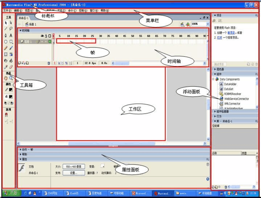261x198 pixels.
Task: Select the Oval tool
Action: (x=6, y=42)
